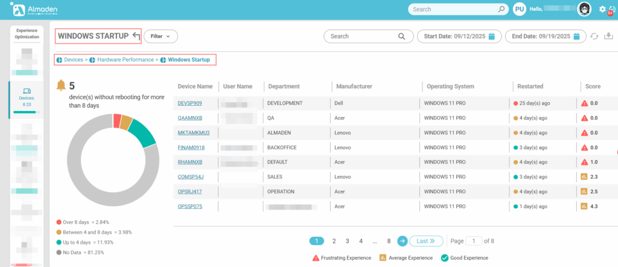The height and width of the screenshot is (267, 618).
Task: Click the back arrow beside Windows Startup title
Action: coord(136,36)
